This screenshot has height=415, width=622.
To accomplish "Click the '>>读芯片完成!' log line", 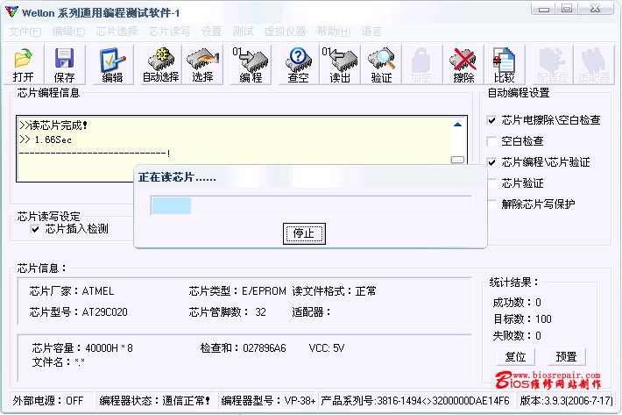I will click(x=53, y=125).
